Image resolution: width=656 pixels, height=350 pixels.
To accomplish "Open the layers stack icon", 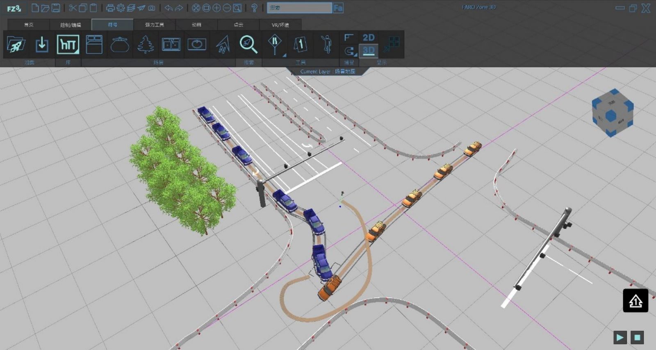I will (x=131, y=8).
